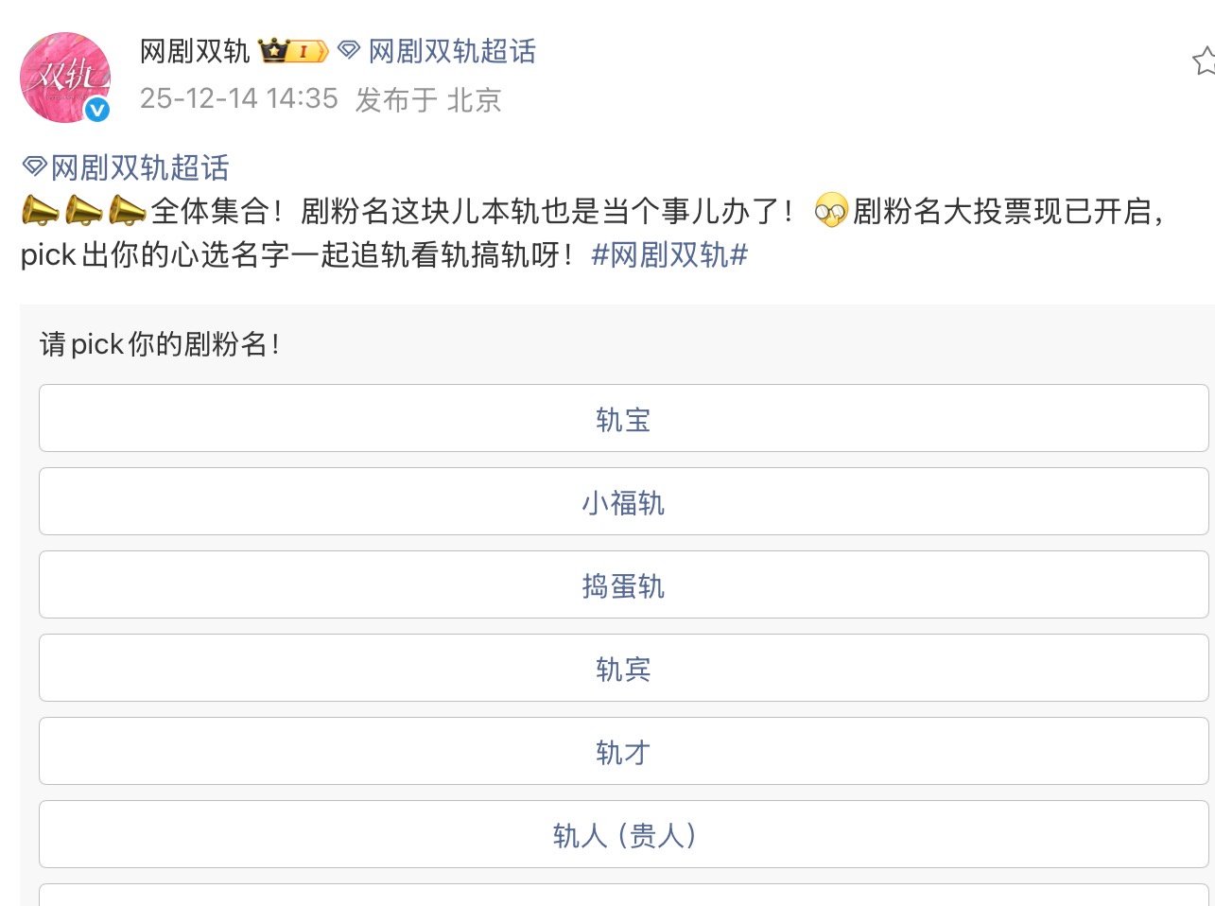Click the profile avatar thumbnail
Screen dimensions: 1215x906
[x=65, y=76]
